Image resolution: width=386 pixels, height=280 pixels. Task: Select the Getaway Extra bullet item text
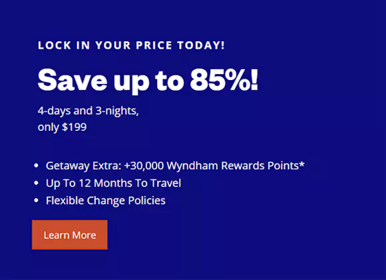175,165
